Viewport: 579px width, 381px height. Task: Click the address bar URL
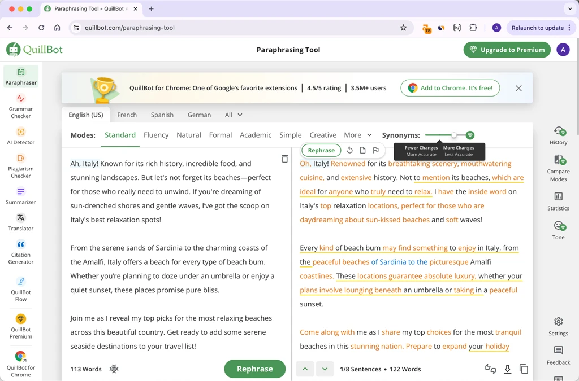pos(129,28)
